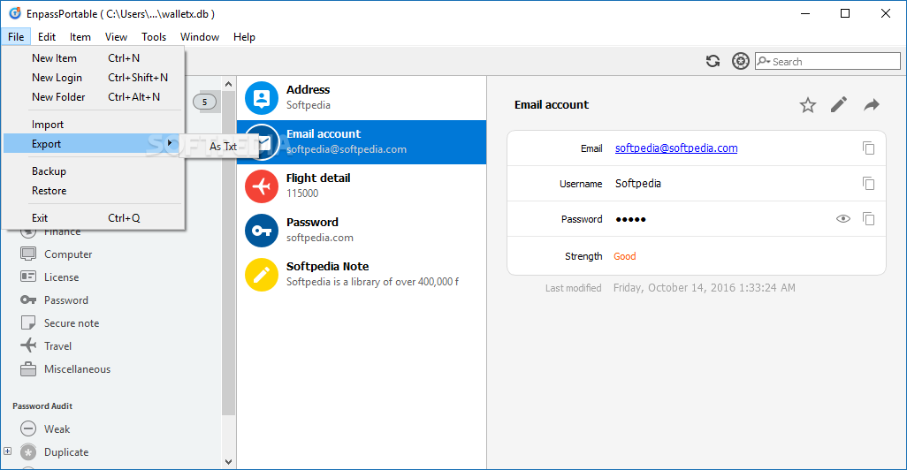This screenshot has width=907, height=470.
Task: Select the highlighted Email account list item
Action: pyautogui.click(x=362, y=142)
